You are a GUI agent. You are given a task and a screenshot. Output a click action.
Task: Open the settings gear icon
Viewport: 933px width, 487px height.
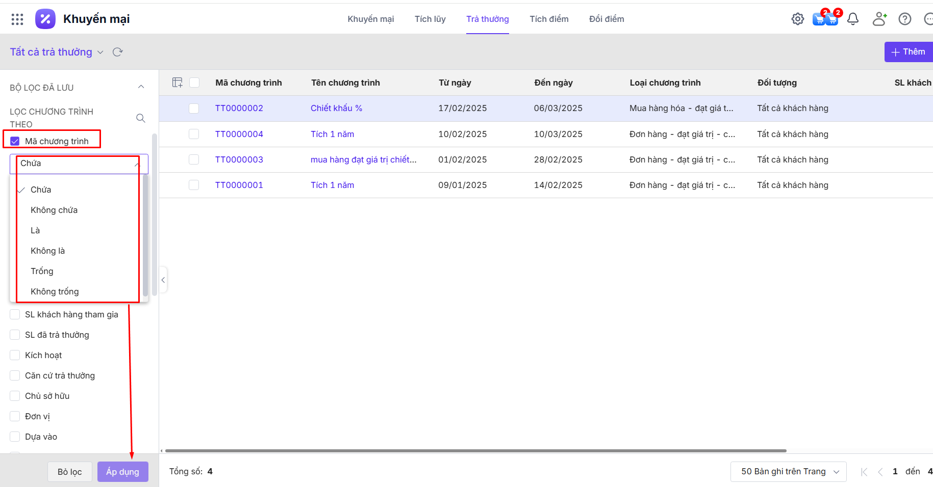797,19
